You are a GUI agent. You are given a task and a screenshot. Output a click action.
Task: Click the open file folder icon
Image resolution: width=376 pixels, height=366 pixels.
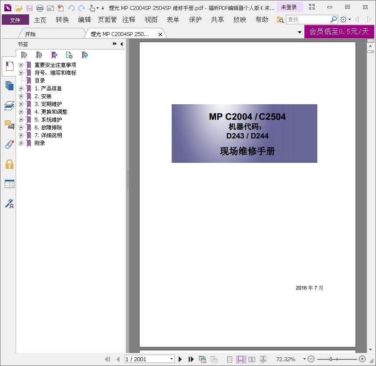pyautogui.click(x=19, y=8)
